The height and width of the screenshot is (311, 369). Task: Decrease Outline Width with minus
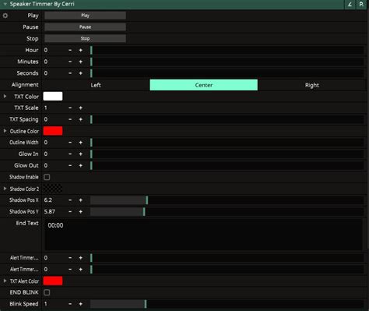click(70, 143)
